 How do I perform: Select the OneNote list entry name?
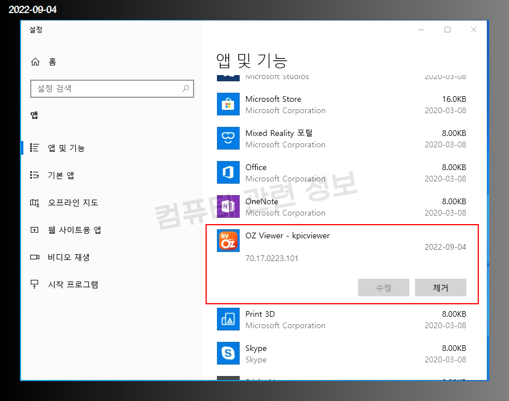[x=262, y=201]
